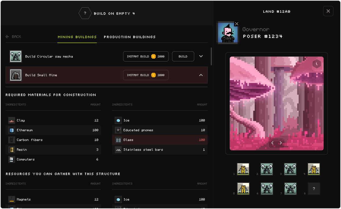
Task: Open the land info hexagon icon
Action: coord(317,64)
